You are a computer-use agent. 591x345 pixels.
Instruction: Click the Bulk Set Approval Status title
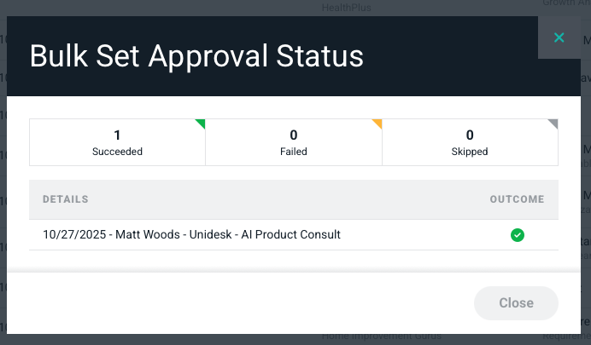click(196, 56)
